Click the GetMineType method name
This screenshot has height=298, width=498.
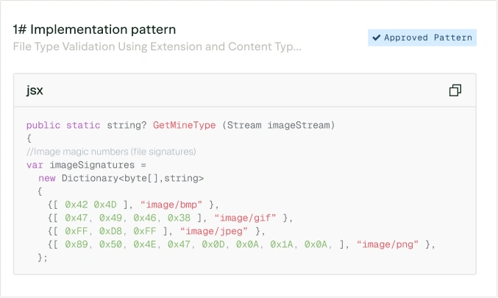(184, 126)
